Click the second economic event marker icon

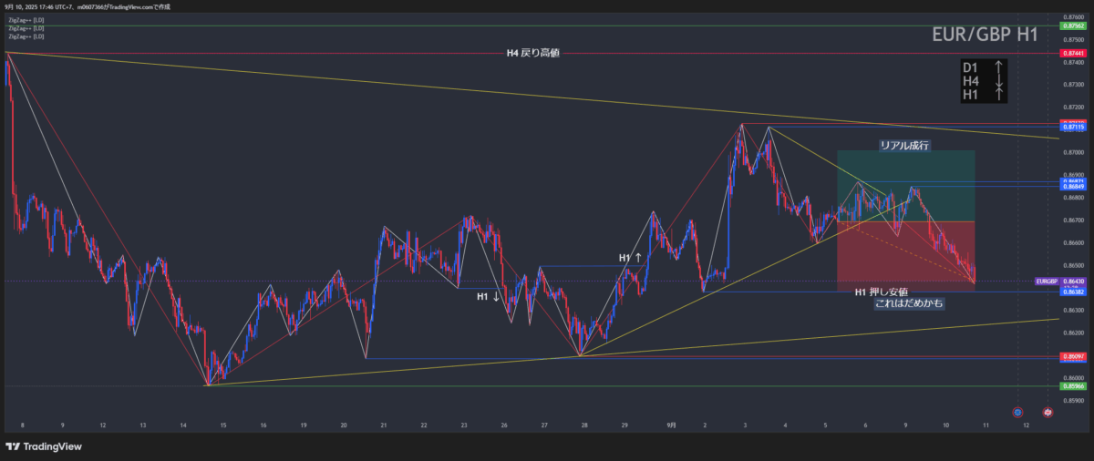coord(1048,413)
